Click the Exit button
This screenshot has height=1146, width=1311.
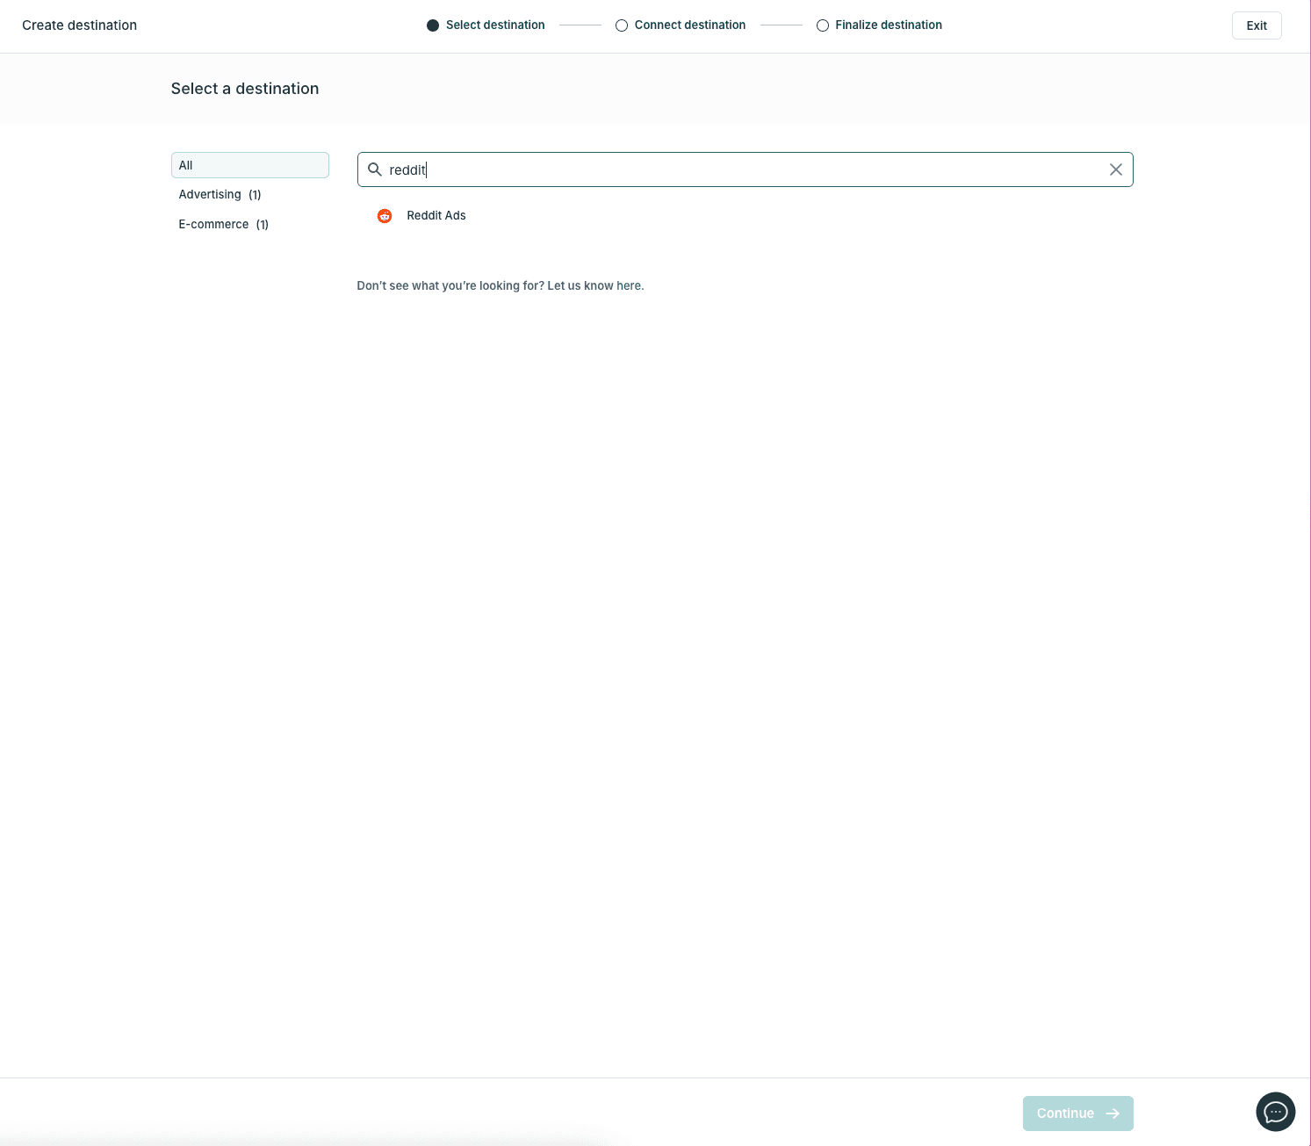click(x=1256, y=25)
